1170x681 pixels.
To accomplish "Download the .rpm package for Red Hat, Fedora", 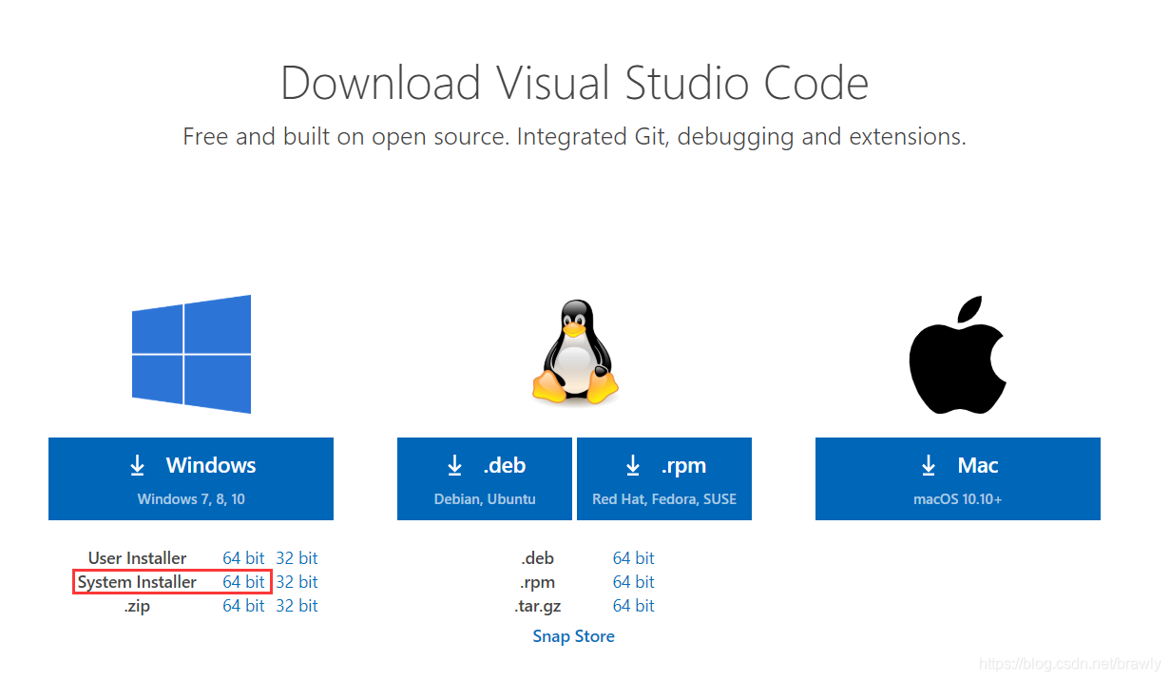I will 664,478.
